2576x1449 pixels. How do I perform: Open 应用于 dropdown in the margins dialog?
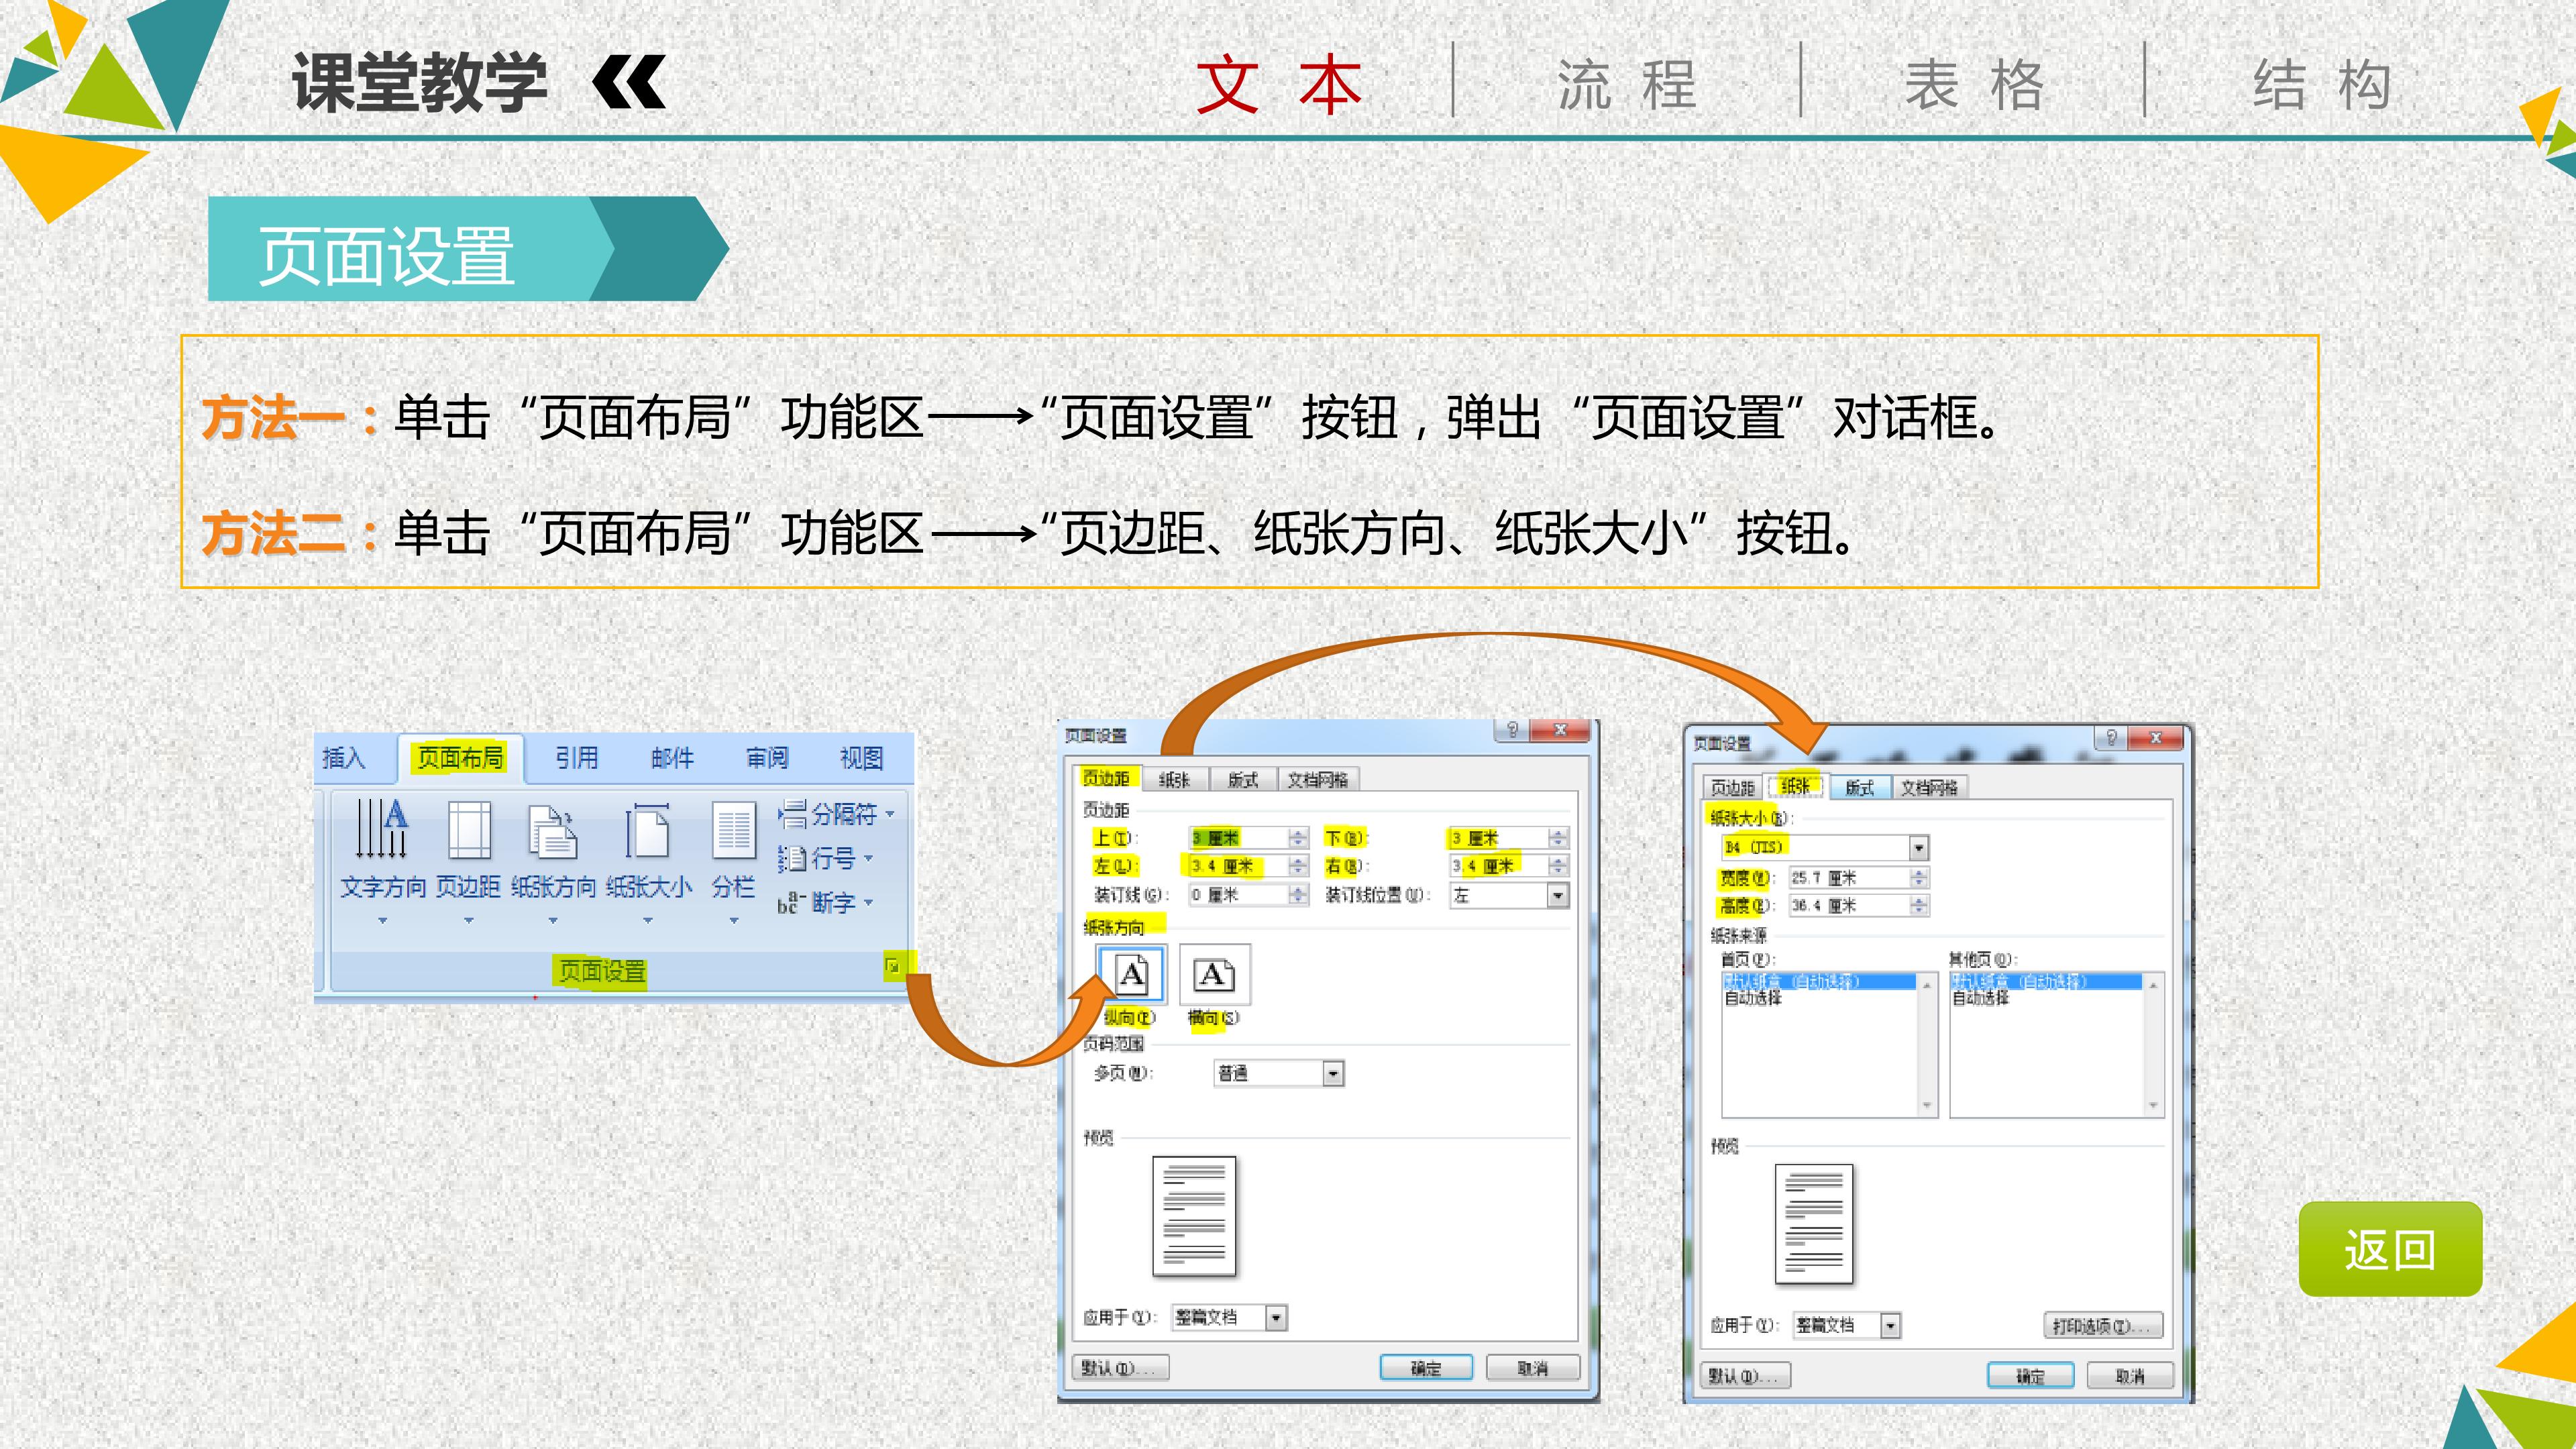(x=1276, y=1318)
